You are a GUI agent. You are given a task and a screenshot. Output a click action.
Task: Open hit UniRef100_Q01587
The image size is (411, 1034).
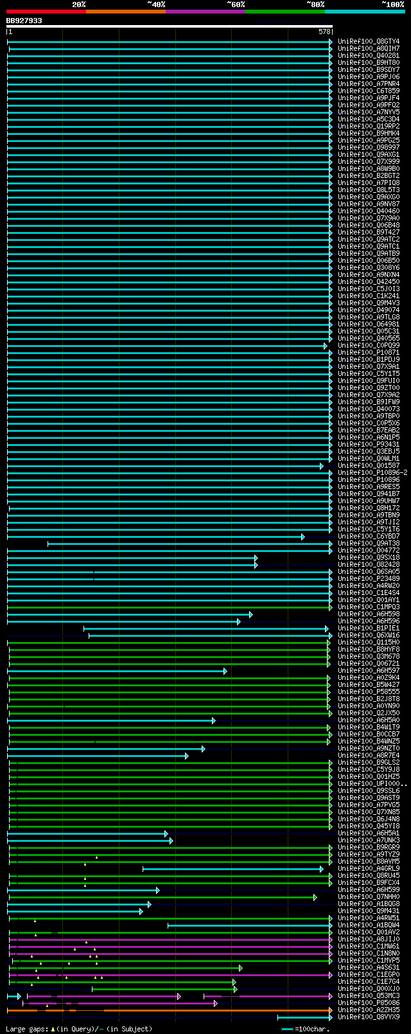pyautogui.click(x=369, y=466)
